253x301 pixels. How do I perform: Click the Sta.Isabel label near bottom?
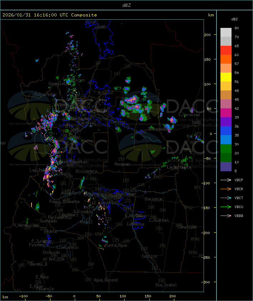pos(166,285)
